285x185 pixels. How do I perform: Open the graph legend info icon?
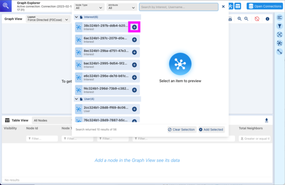pyautogui.click(x=268, y=19)
